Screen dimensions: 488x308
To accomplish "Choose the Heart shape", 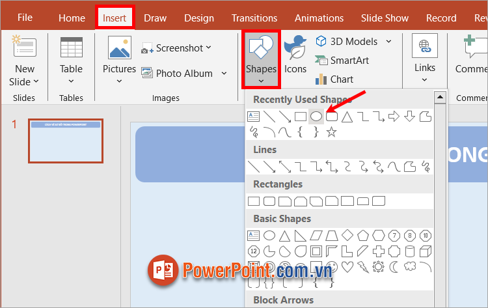I will point(347,267).
